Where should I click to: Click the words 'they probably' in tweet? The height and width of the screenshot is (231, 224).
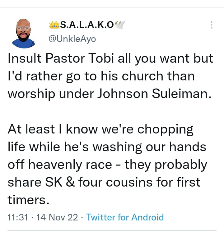166,165
